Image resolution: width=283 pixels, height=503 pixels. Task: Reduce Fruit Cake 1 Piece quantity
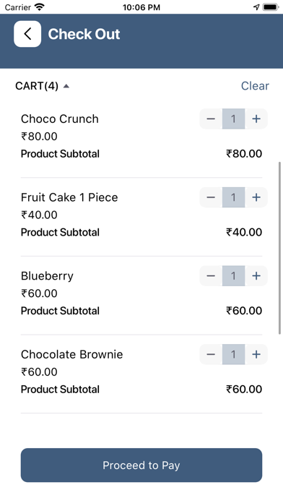tap(211, 197)
